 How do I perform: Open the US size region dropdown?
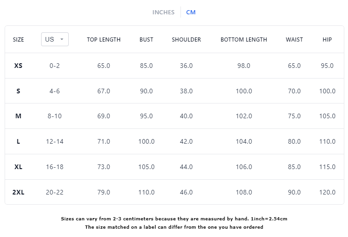point(55,39)
